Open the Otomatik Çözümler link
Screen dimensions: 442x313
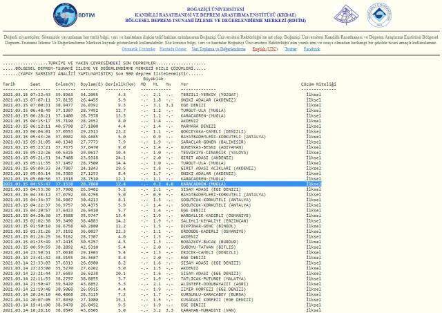138,49
